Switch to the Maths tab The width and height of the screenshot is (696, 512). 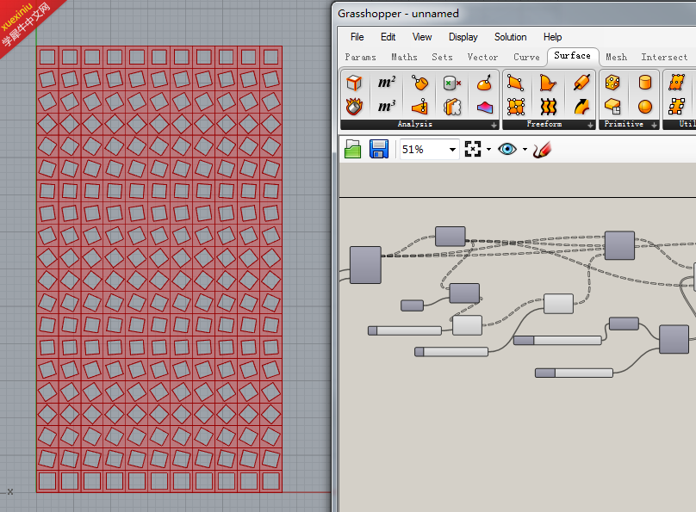[x=404, y=57]
